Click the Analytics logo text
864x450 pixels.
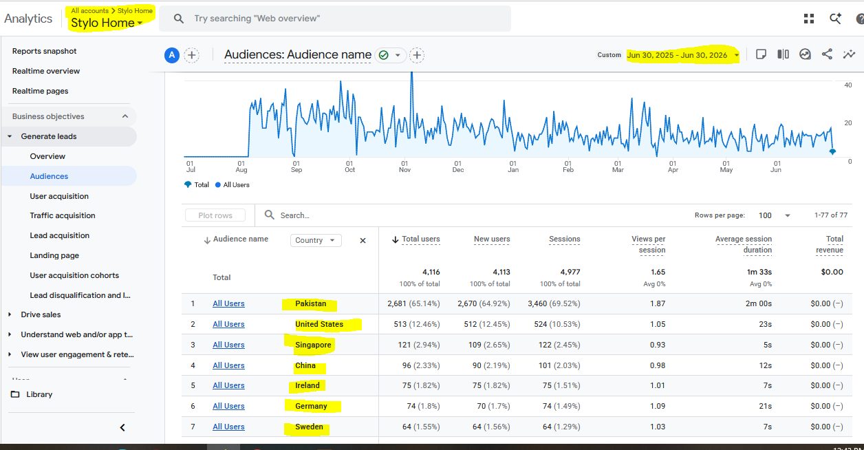(28, 19)
